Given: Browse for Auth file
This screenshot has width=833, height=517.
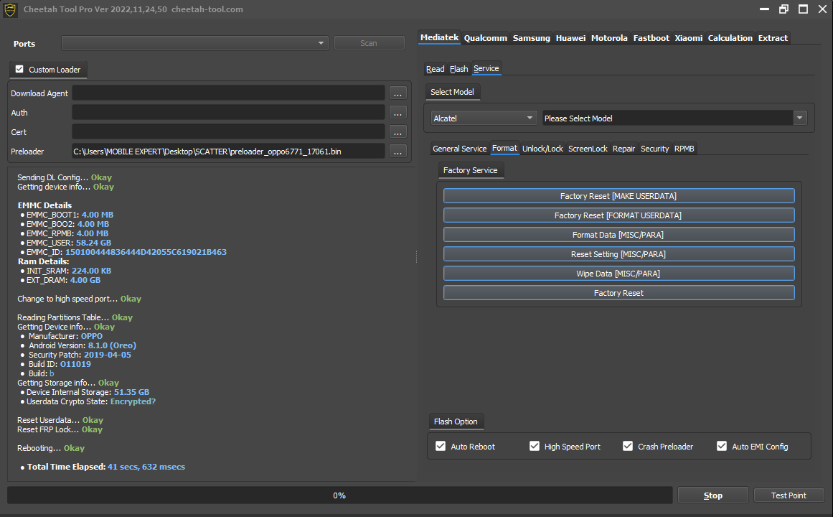Looking at the screenshot, I should point(398,112).
